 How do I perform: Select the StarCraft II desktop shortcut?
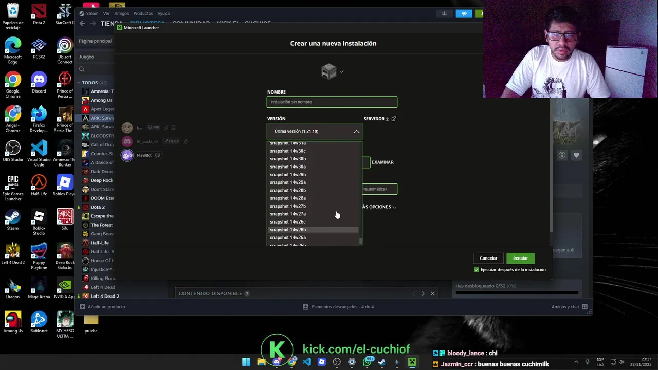(x=65, y=14)
